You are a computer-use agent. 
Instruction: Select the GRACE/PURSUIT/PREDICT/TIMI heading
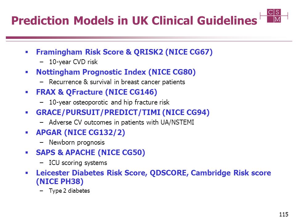(x=123, y=112)
